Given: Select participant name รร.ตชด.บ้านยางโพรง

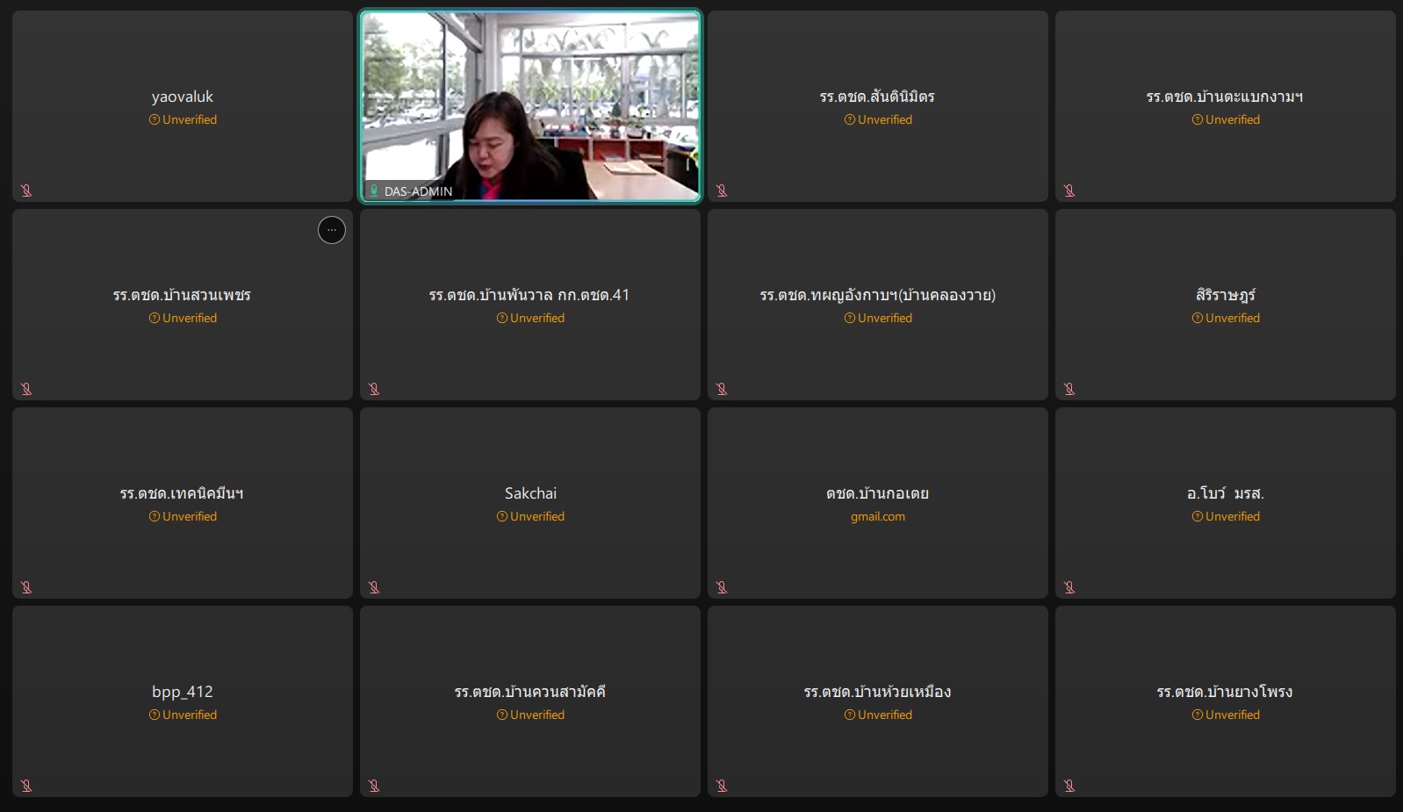Looking at the screenshot, I should (x=1226, y=692).
